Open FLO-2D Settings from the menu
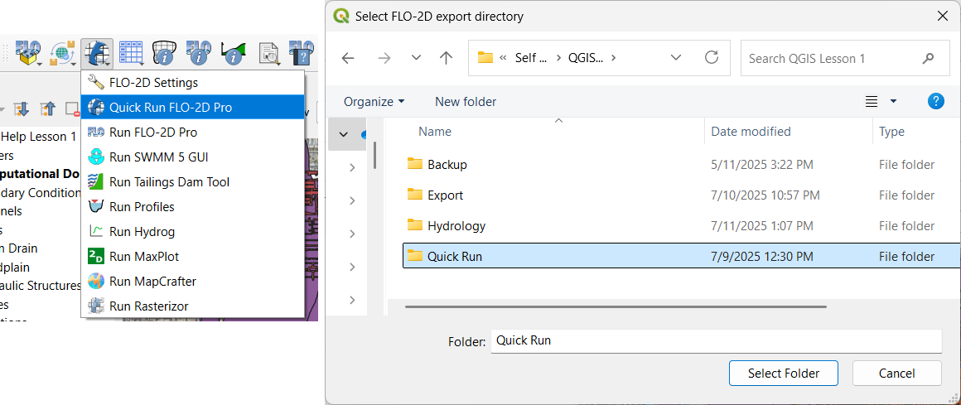This screenshot has width=961, height=405. [x=153, y=83]
